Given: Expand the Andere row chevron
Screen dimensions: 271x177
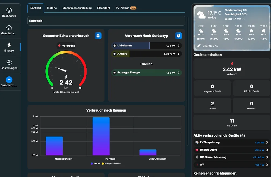Looking at the screenshot, I should tap(178, 54).
